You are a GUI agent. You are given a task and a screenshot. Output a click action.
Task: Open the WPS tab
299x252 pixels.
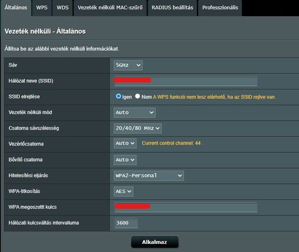tap(42, 7)
